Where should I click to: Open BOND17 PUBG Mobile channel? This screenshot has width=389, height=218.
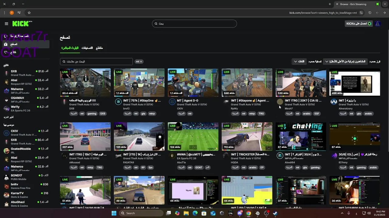pyautogui.click(x=26, y=177)
